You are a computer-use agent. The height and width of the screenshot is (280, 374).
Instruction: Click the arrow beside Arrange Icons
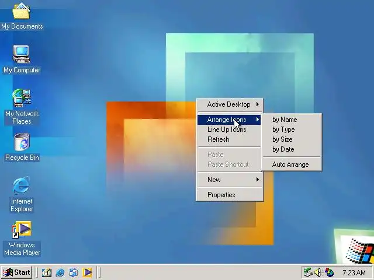(x=258, y=119)
